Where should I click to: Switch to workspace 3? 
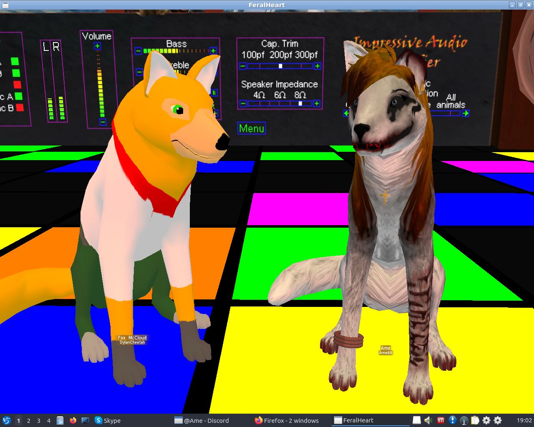pyautogui.click(x=38, y=420)
